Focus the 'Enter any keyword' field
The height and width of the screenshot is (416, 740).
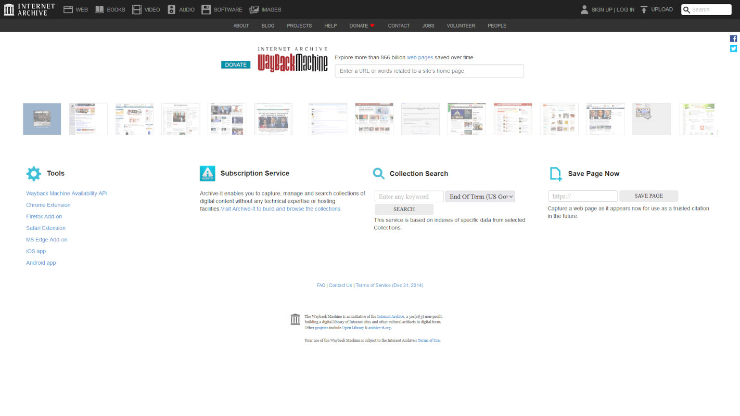(x=409, y=197)
